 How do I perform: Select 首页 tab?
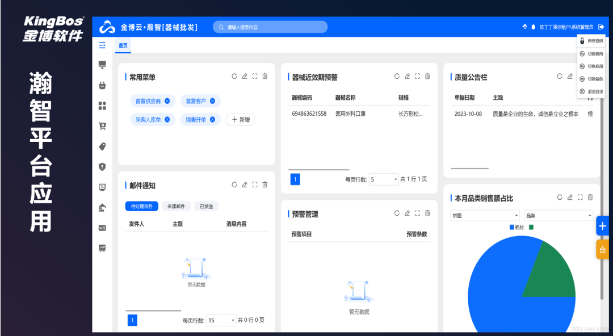[x=123, y=45]
